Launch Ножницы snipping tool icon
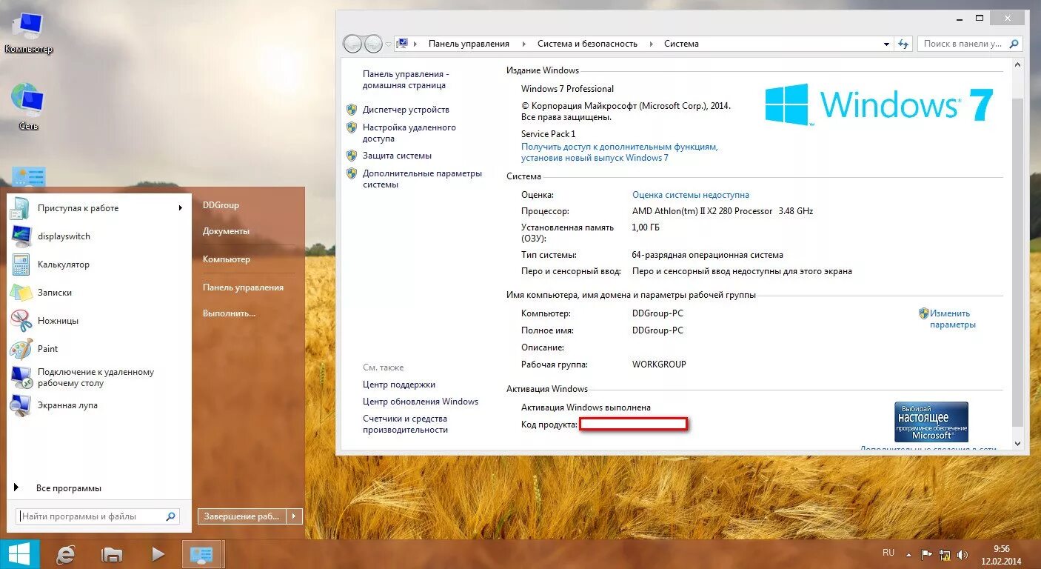The width and height of the screenshot is (1041, 569). coord(20,321)
